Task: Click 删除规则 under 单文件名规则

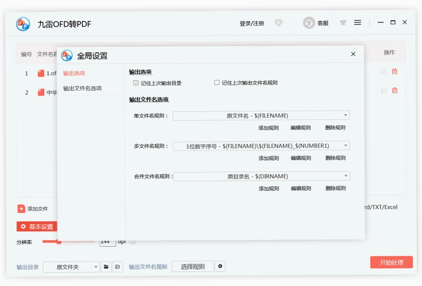Action: [335, 127]
